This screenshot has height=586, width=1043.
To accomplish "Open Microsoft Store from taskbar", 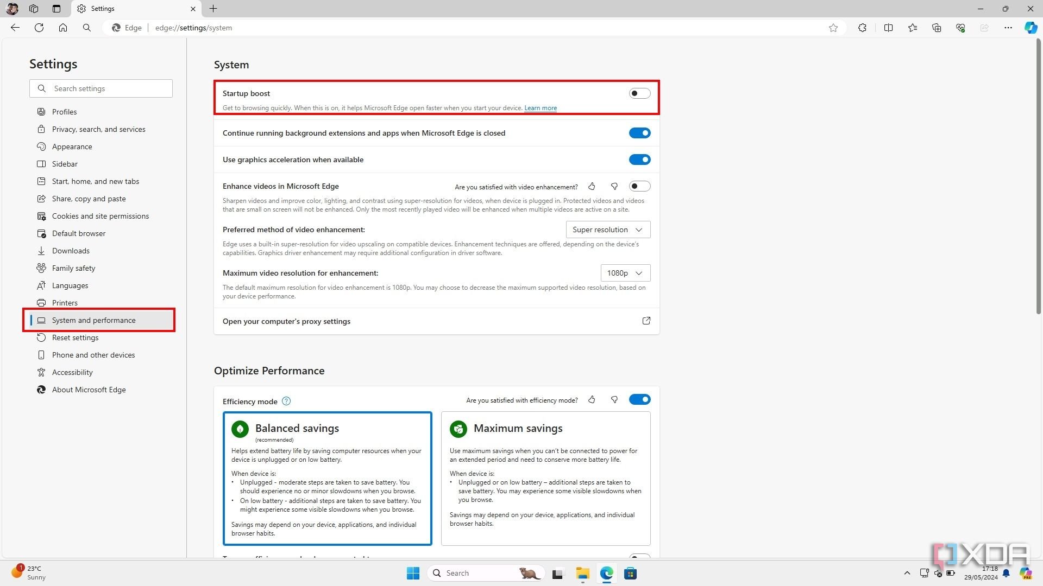I will pos(630,574).
